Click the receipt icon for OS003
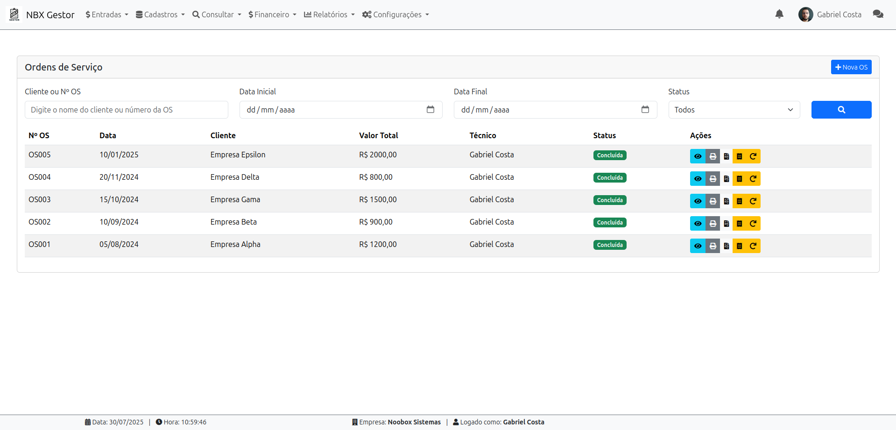Viewport: 896px width, 430px height. [740, 201]
